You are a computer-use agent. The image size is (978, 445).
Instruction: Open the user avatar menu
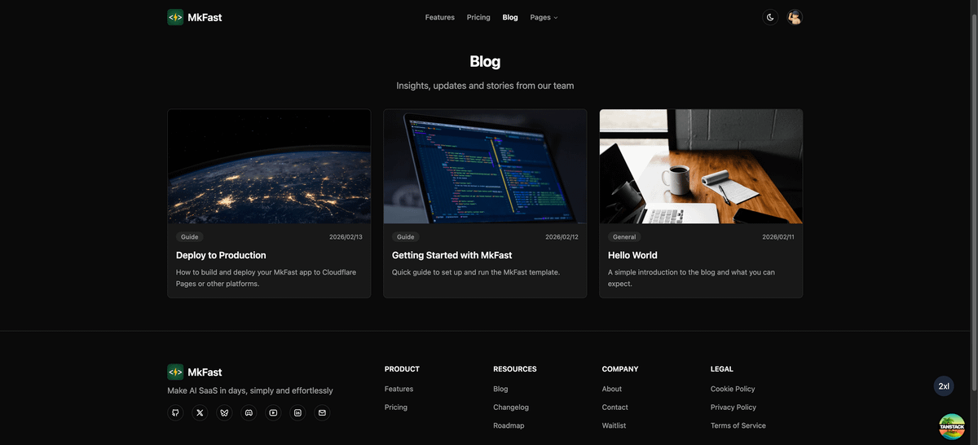pos(795,17)
